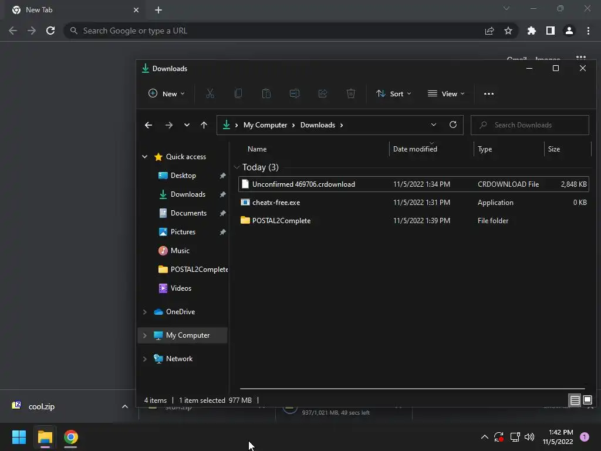Open Chrome profile avatar
The image size is (601, 451).
pyautogui.click(x=569, y=31)
